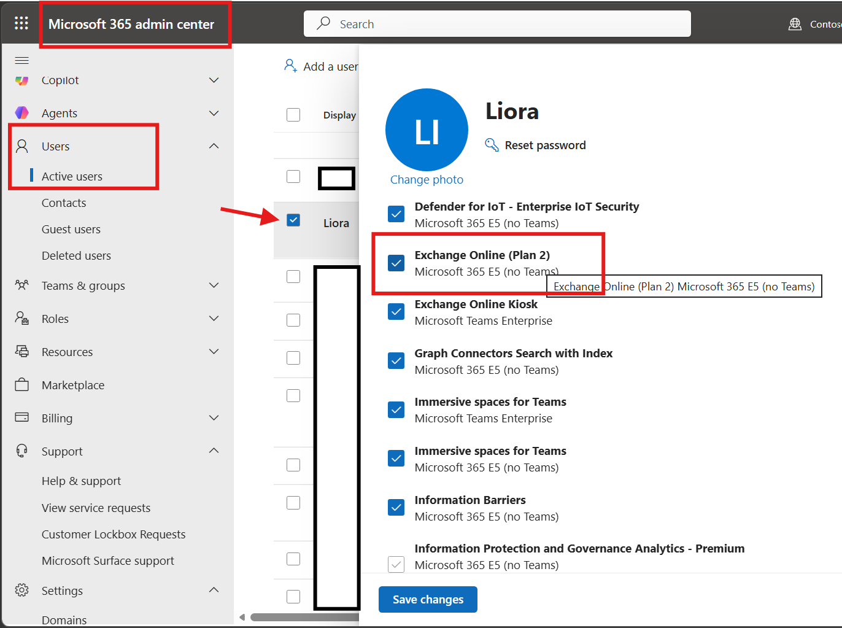Click Liora's LI avatar photo

427,130
